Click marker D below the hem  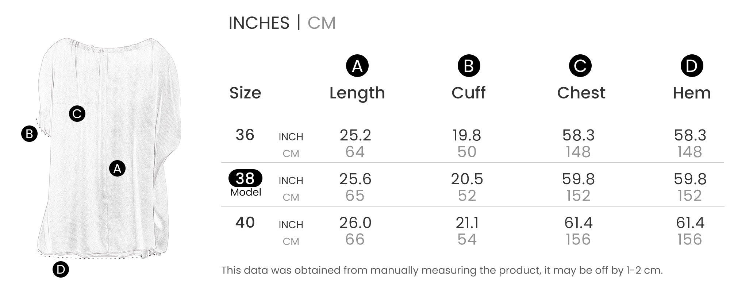click(61, 270)
